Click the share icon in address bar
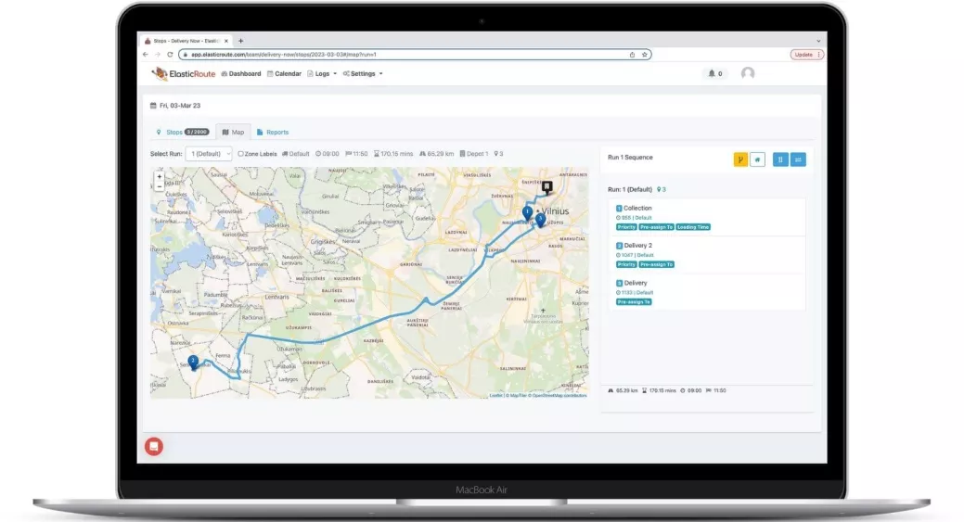 point(632,55)
